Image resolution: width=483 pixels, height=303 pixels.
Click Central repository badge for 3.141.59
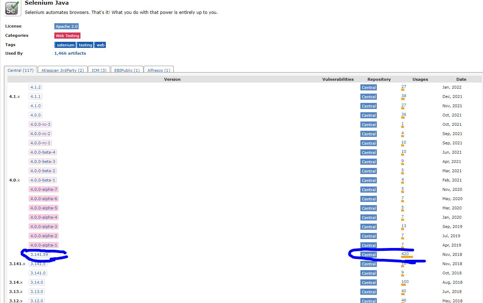(369, 255)
